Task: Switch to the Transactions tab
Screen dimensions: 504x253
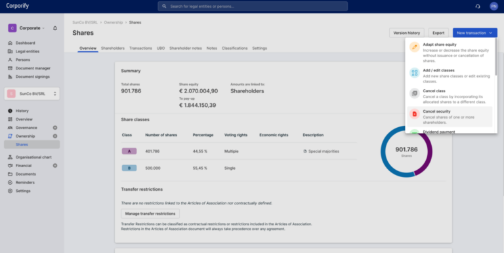Action: (140, 48)
